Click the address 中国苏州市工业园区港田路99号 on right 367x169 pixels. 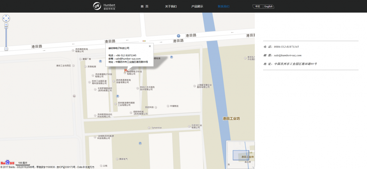(296, 64)
